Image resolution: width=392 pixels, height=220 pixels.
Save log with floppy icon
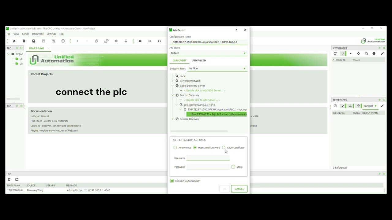pyautogui.click(x=17, y=179)
